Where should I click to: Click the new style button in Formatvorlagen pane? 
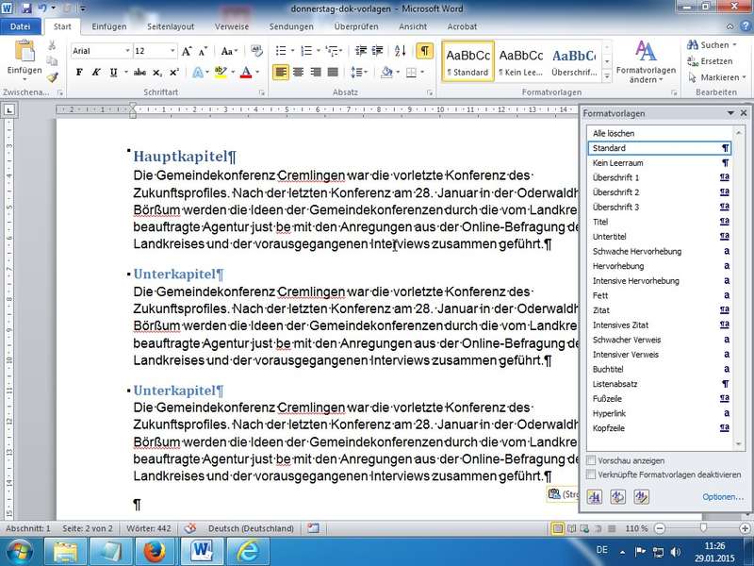tap(595, 496)
